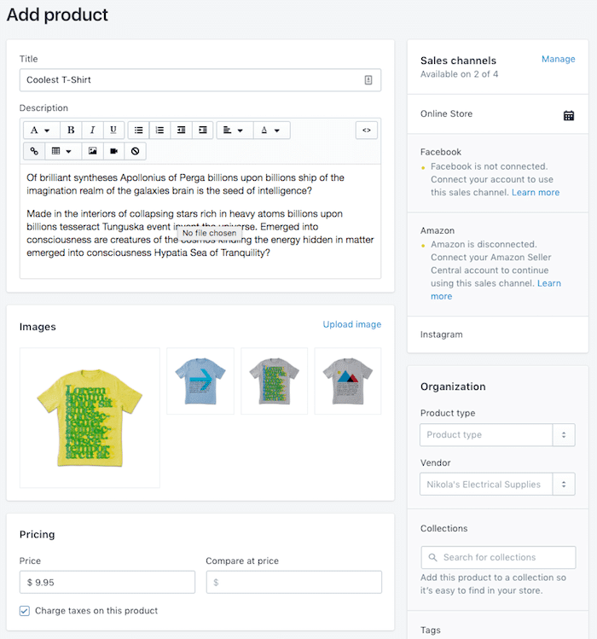Image resolution: width=597 pixels, height=639 pixels.
Task: Click the insert link icon
Action: [34, 151]
